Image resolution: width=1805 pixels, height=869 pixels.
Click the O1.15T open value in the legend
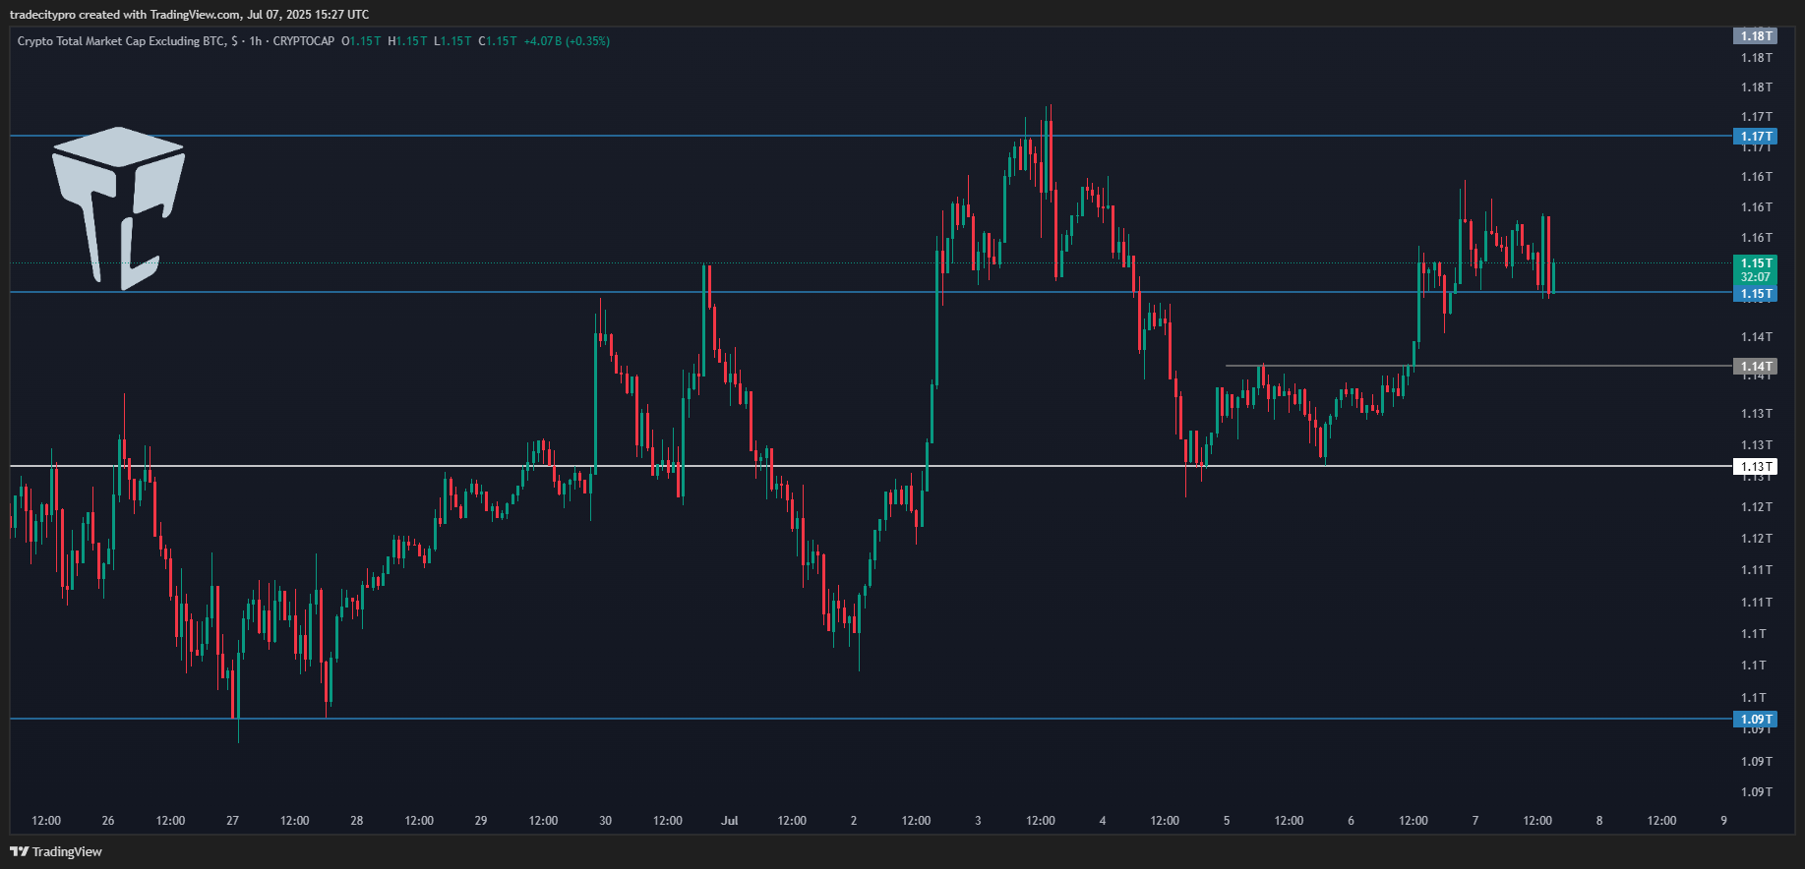pos(361,41)
